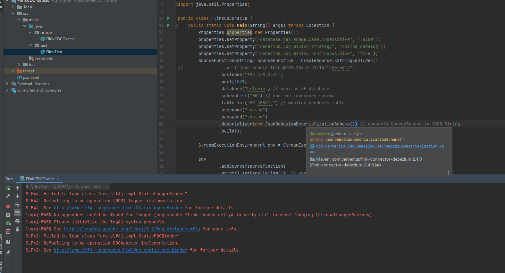Click the Exit icon in Run toolbar
The height and width of the screenshot is (273, 505).
pyautogui.click(x=8, y=231)
